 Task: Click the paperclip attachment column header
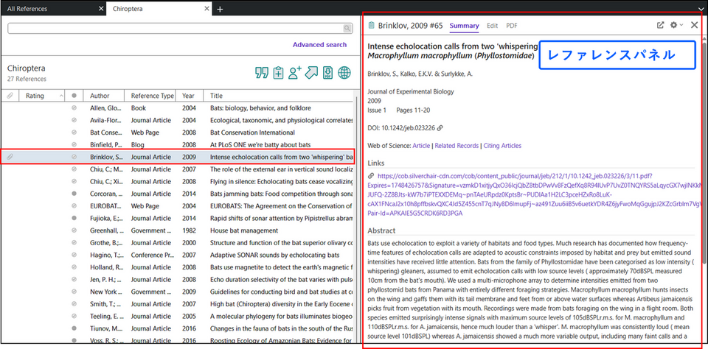pyautogui.click(x=10, y=96)
